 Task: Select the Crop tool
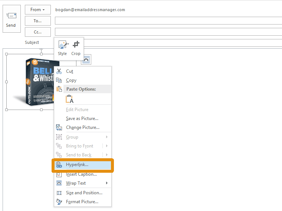point(76,48)
